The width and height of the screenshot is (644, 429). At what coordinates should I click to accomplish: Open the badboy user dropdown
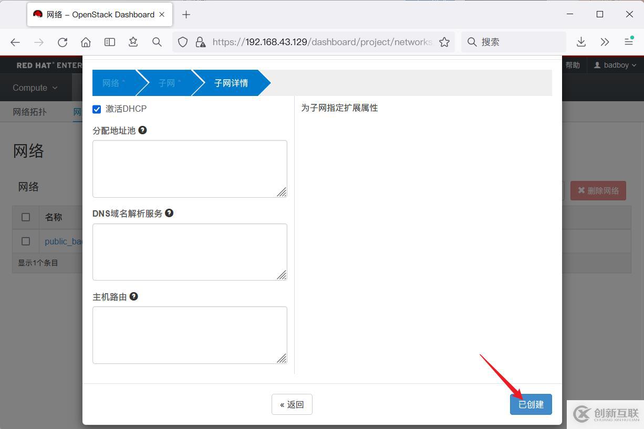(x=615, y=65)
